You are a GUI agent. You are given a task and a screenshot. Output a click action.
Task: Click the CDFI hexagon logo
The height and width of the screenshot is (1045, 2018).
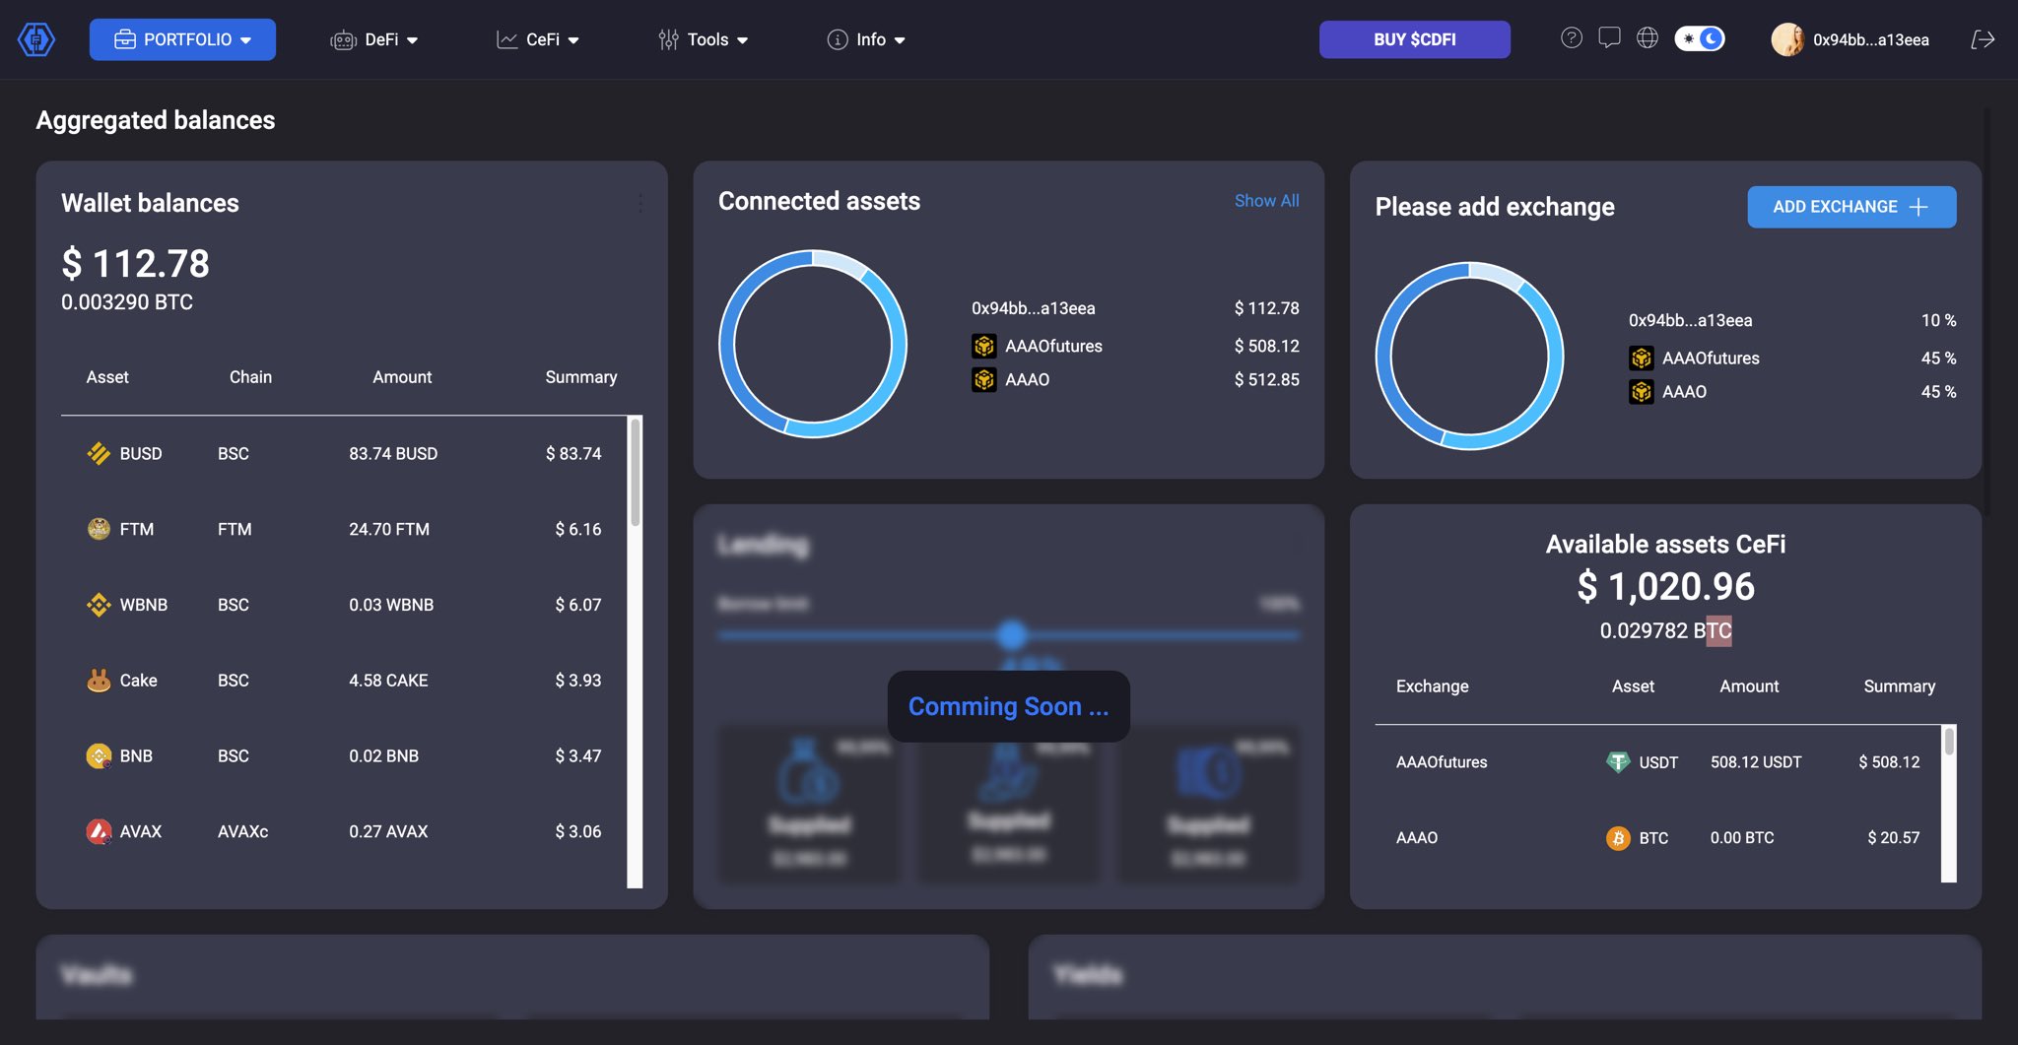(x=36, y=39)
